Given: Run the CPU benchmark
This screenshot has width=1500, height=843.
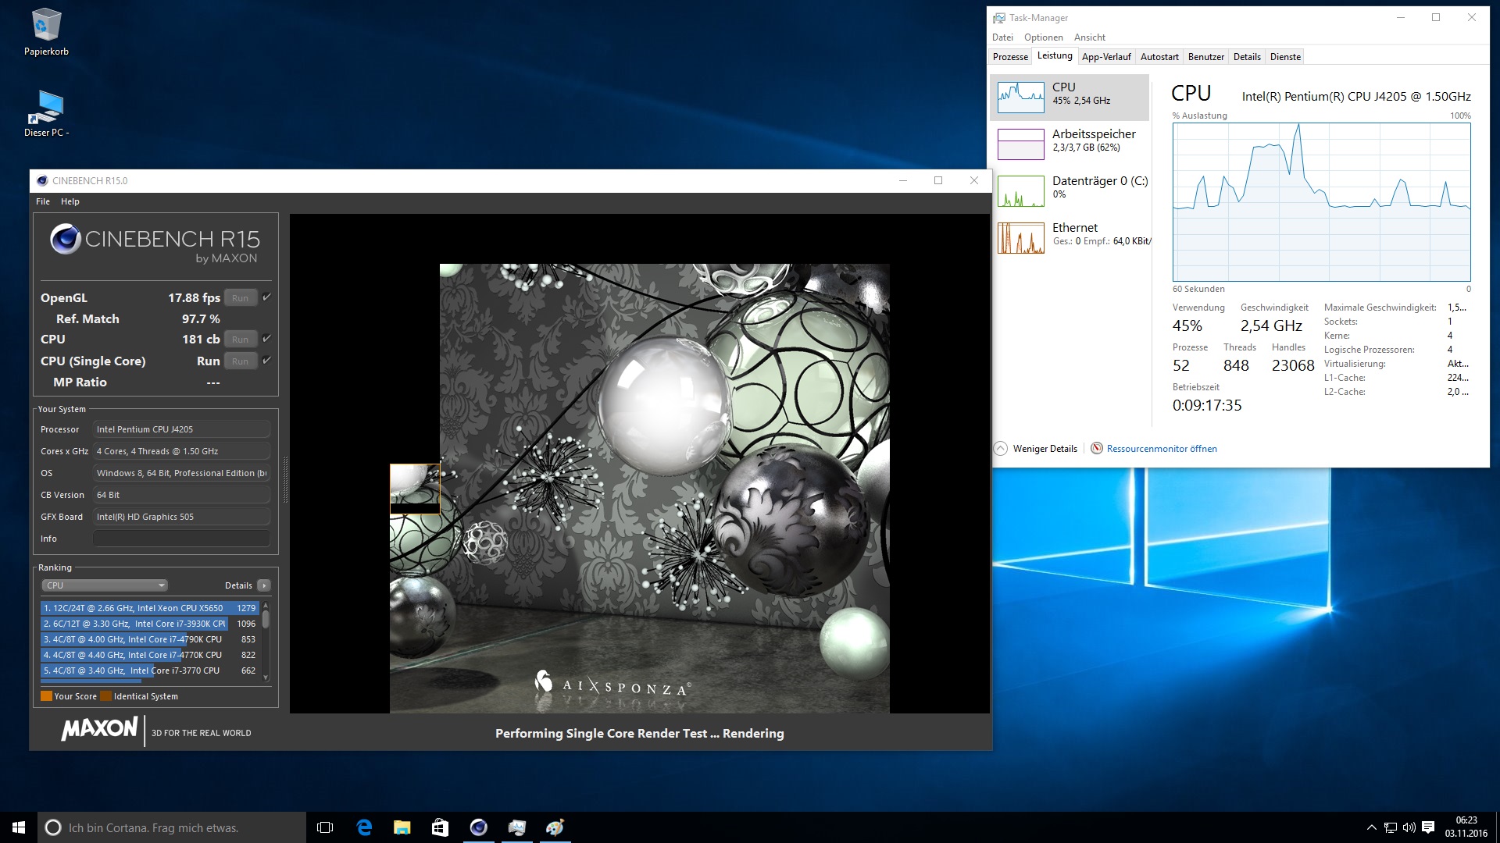Looking at the screenshot, I should (241, 339).
